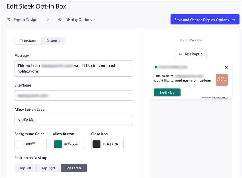
Task: Close the preview popup with the X icon
Action: click(x=227, y=68)
